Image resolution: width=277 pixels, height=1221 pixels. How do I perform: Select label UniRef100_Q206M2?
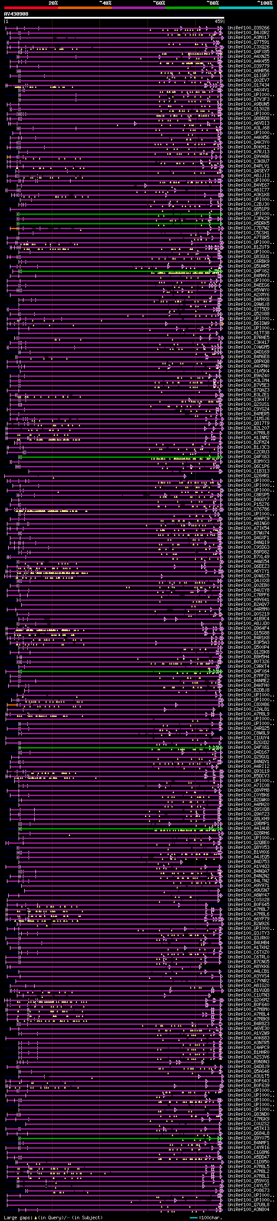tap(248, 1000)
